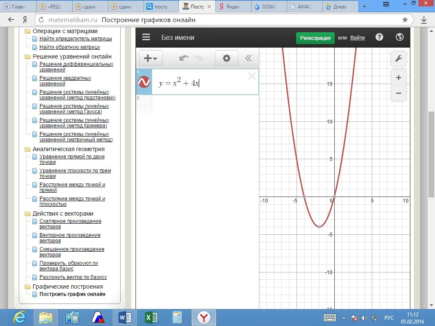Screen dimensions: 435x326
Task: Switch to the Дневн tab
Action: click(340, 6)
